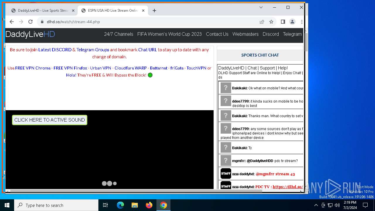Click the share page icon in address bar
Image resolution: width=375 pixels, height=211 pixels.
(x=262, y=22)
